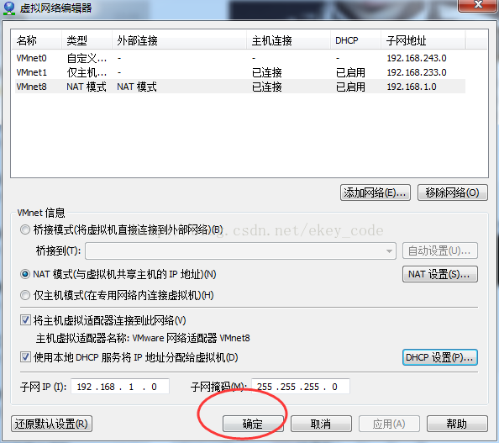Click VMnet1's 仅主机... type cell
This screenshot has width=499, height=443.
87,72
